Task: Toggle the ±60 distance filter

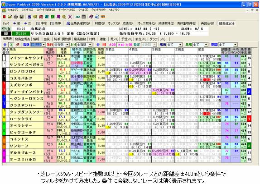Action: coord(129,45)
